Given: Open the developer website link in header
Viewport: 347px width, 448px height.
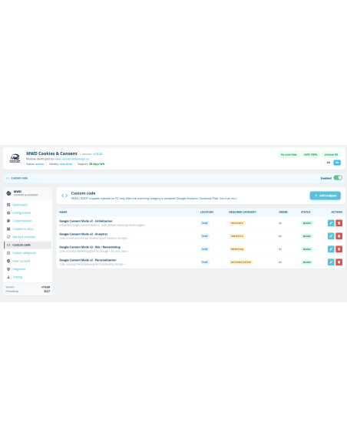Looking at the screenshot, I should click(x=71, y=159).
